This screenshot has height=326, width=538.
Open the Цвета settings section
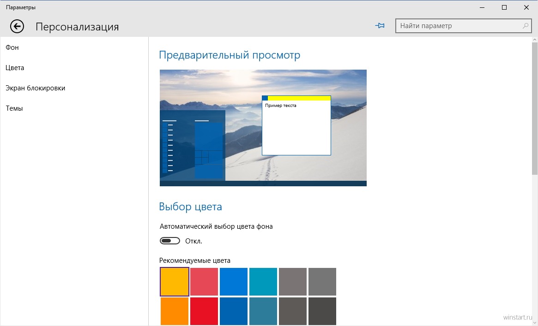tap(15, 68)
